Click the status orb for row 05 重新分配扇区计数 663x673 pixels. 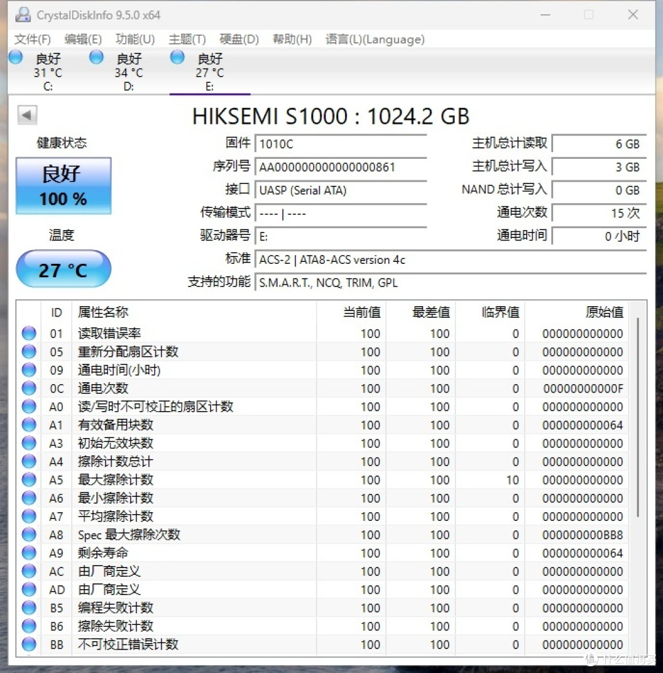click(29, 352)
